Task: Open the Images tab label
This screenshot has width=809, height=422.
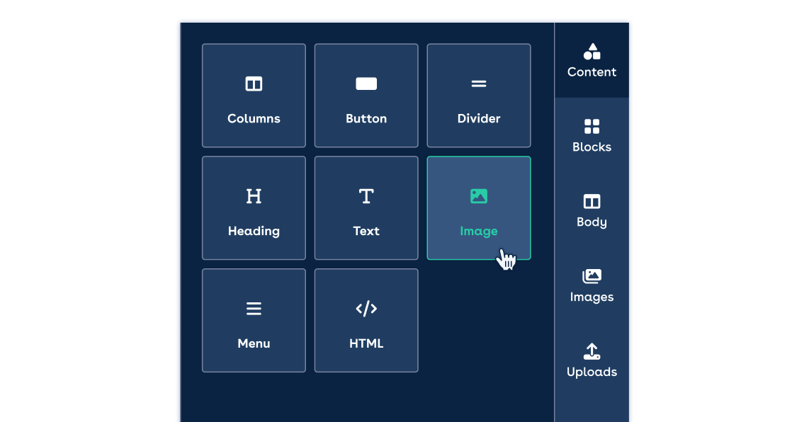Action: point(592,297)
